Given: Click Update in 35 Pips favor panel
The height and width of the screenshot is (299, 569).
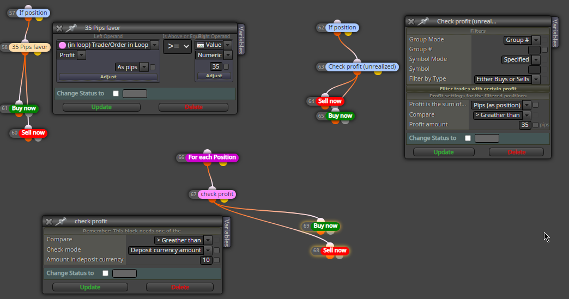Looking at the screenshot, I should coord(101,107).
